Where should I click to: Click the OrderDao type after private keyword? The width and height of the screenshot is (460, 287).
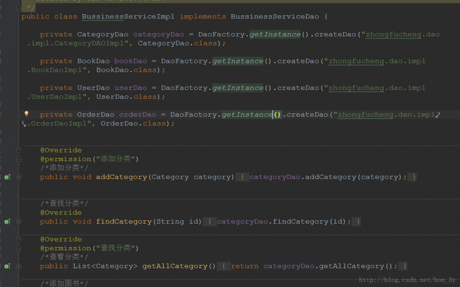tap(96, 114)
